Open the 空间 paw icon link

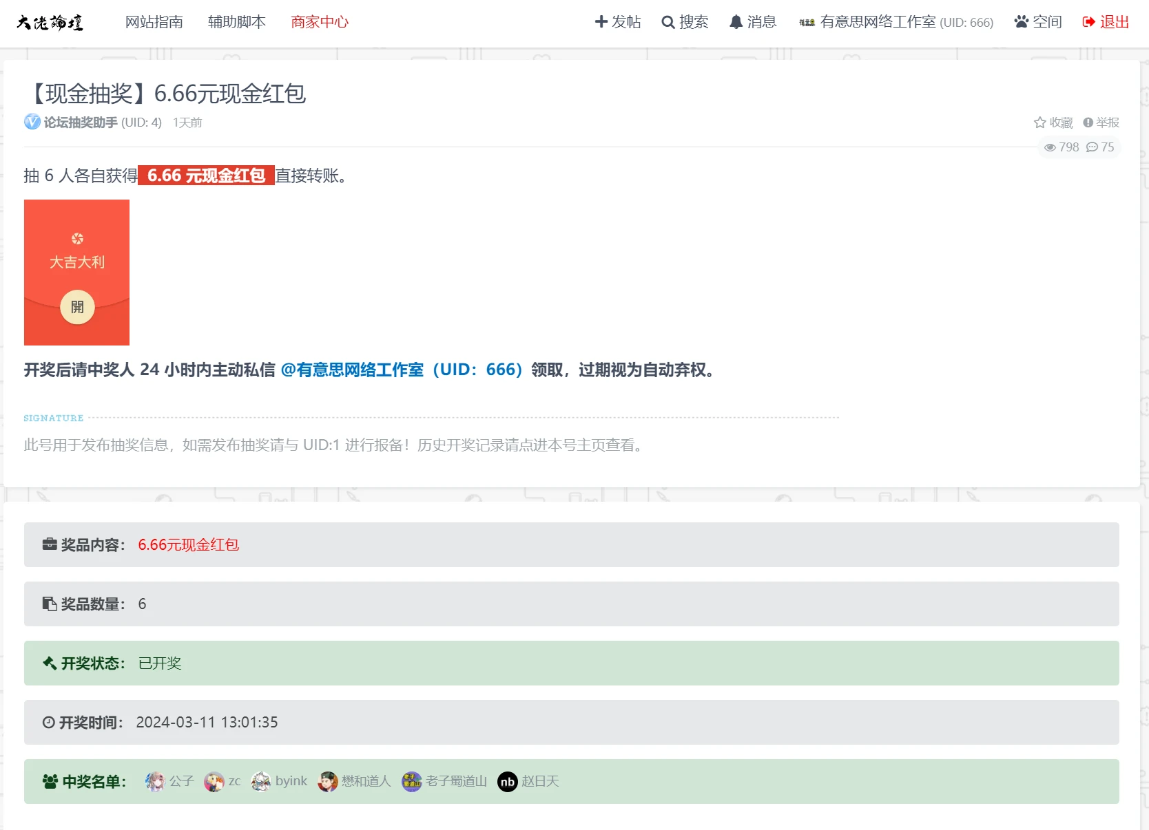pyautogui.click(x=1037, y=22)
